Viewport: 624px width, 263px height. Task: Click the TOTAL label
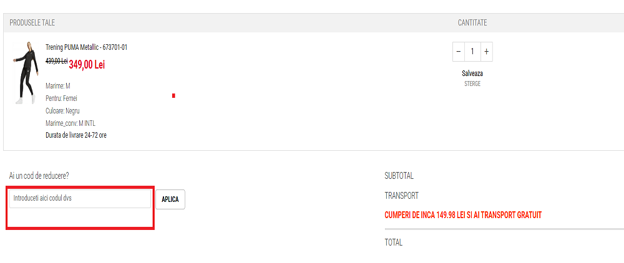click(394, 242)
